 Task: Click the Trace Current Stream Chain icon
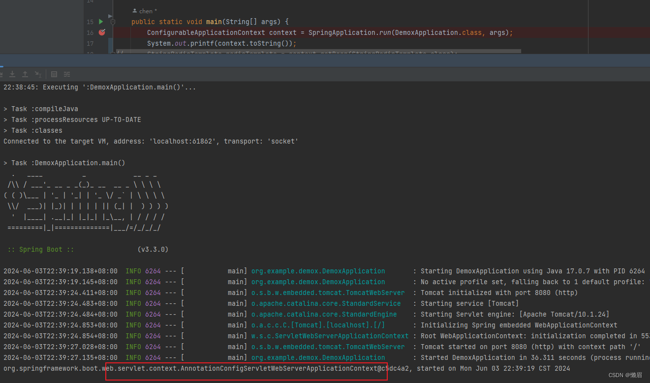click(67, 74)
